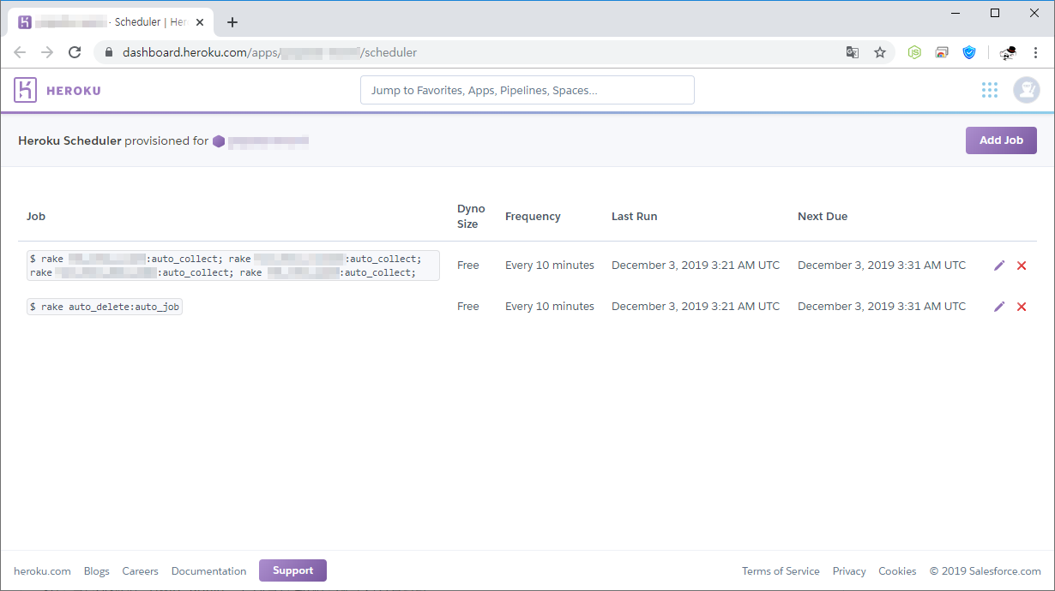Click the purple app hexagon icon

[x=219, y=141]
